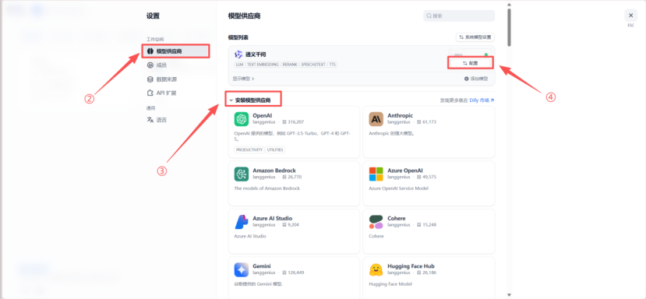The image size is (646, 299).
Task: Click the 模型供应商 sidebar icon
Action: tap(150, 51)
